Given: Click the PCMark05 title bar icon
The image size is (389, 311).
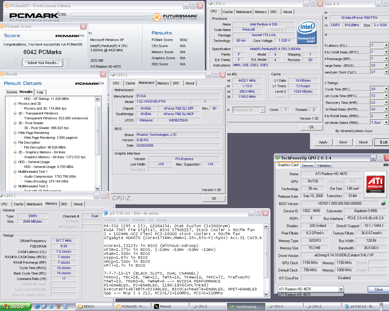Looking at the screenshot, I should click(7, 6).
